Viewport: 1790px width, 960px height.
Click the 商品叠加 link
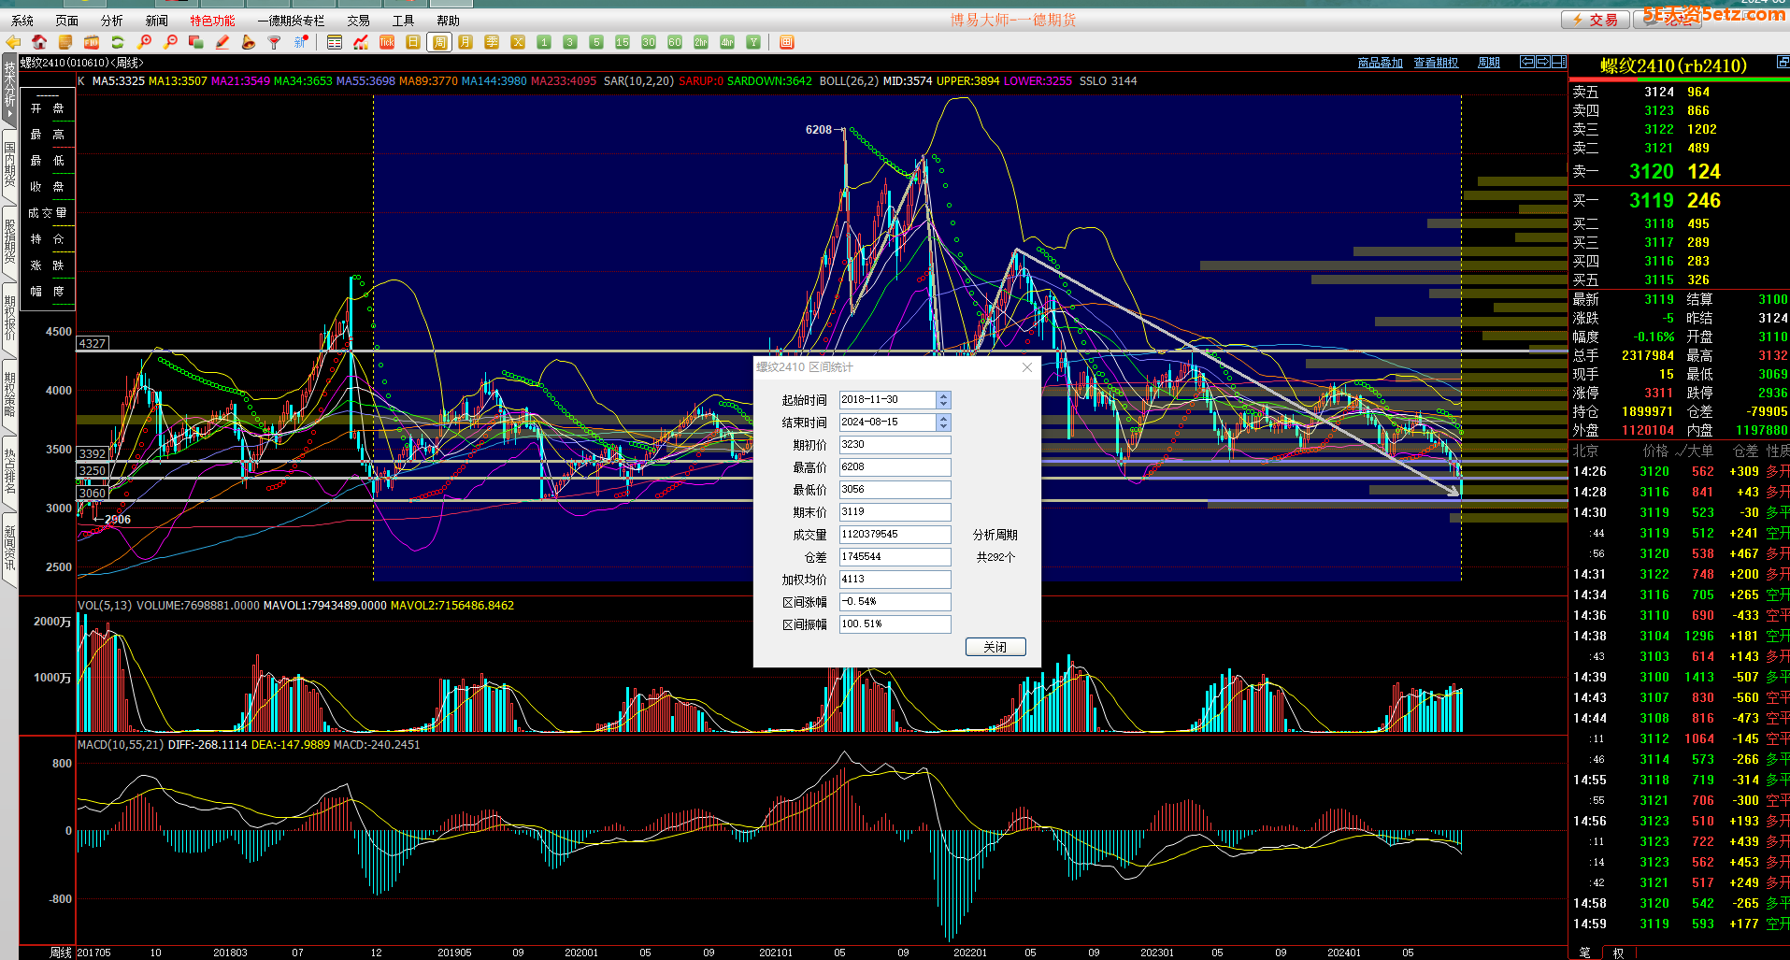[1380, 63]
